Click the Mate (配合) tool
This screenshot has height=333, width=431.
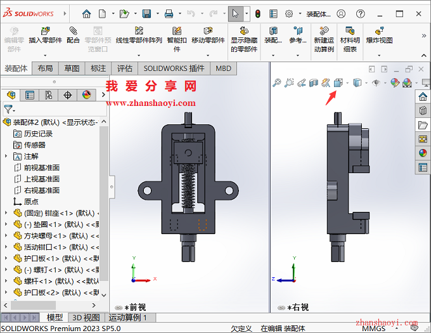[x=73, y=36]
